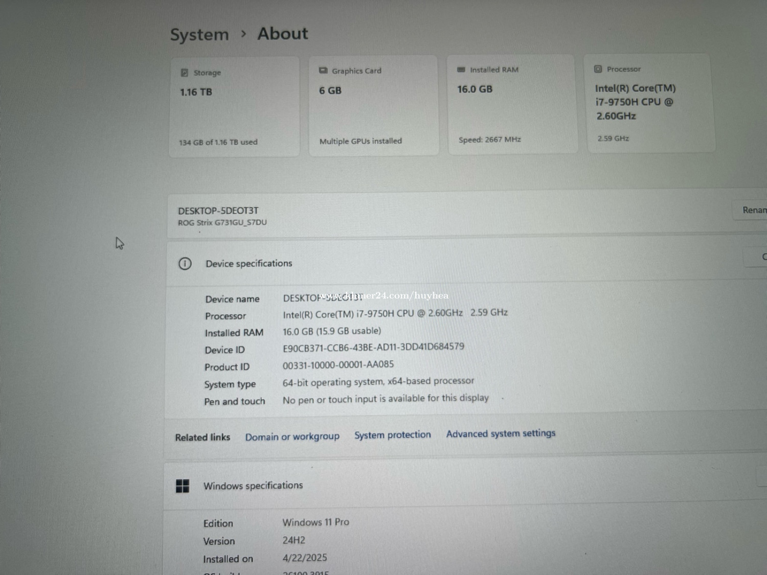Image resolution: width=767 pixels, height=575 pixels.
Task: Click the Device specifications info icon
Action: pyautogui.click(x=185, y=264)
